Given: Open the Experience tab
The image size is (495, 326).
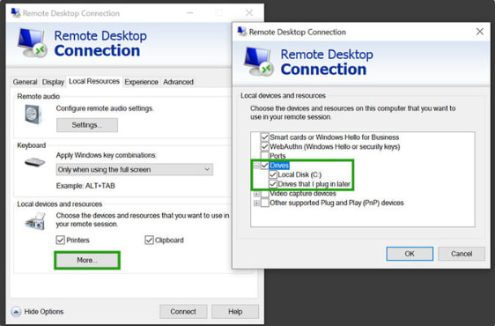Looking at the screenshot, I should (141, 82).
